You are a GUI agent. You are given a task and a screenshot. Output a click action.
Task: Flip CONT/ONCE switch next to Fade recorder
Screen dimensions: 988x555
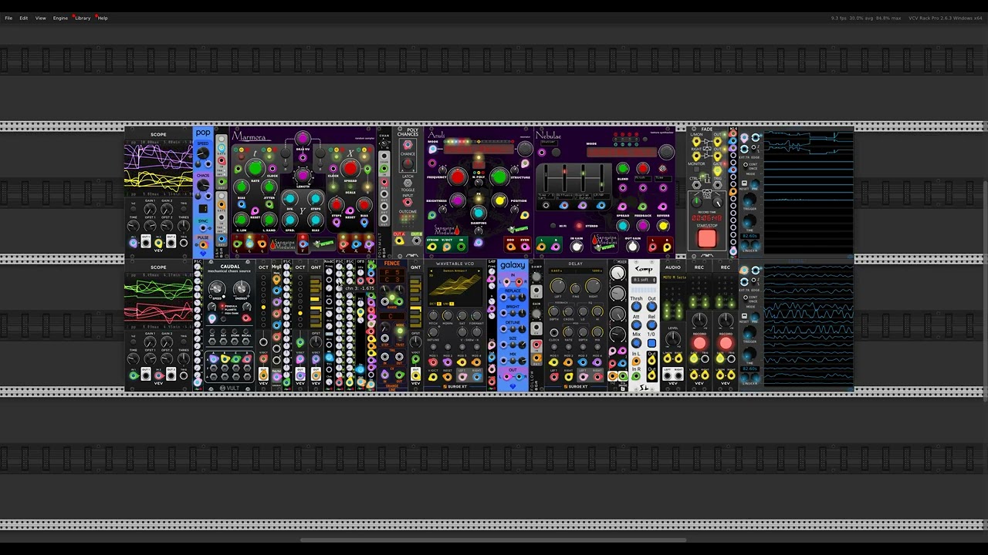(745, 165)
